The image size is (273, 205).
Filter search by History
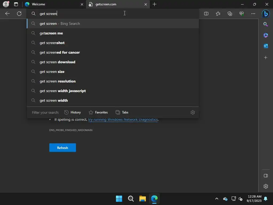coord(73,112)
